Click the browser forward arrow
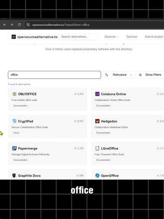The height and width of the screenshot is (219, 164). tap(12, 25)
